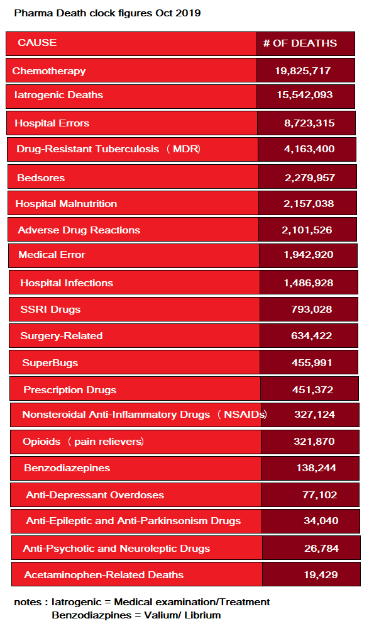Screen dimensions: 374x626
Task: Select the Hospital Errors row
Action: [181, 123]
